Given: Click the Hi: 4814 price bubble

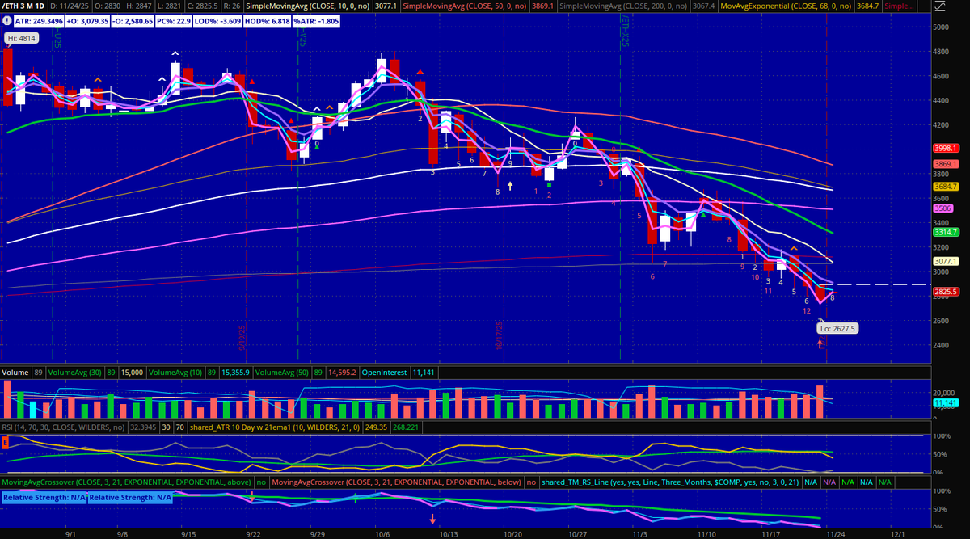Looking at the screenshot, I should pyautogui.click(x=23, y=38).
